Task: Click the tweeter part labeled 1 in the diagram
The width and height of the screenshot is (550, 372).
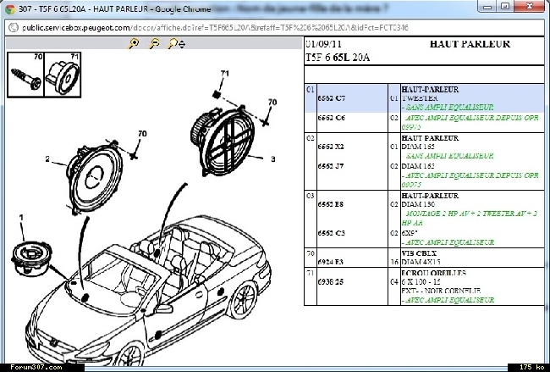Action: coord(31,258)
